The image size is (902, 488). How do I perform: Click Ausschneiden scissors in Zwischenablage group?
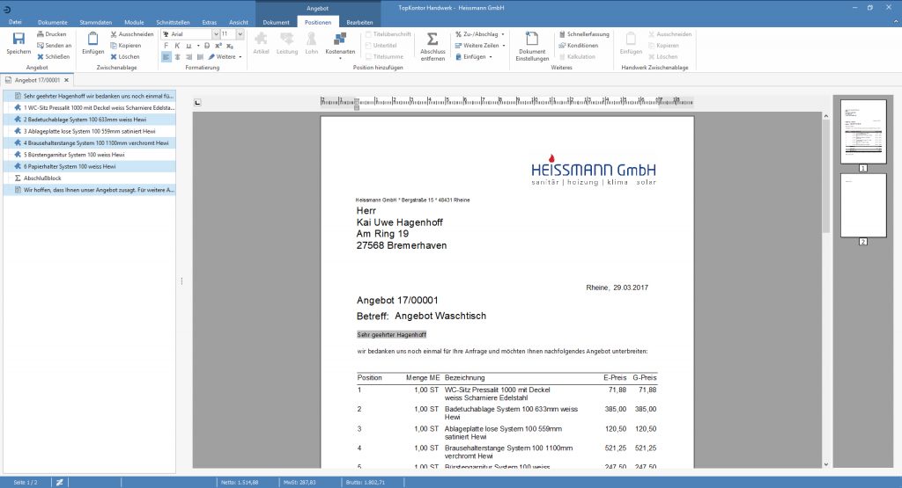[113, 34]
